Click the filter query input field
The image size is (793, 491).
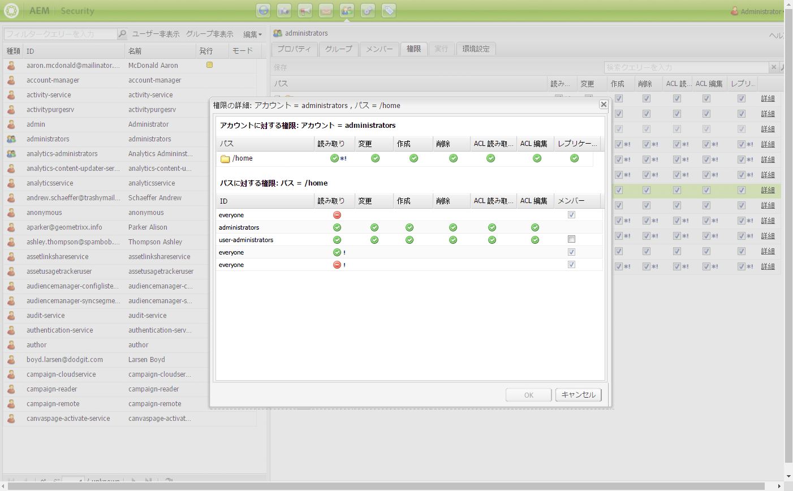pyautogui.click(x=61, y=34)
